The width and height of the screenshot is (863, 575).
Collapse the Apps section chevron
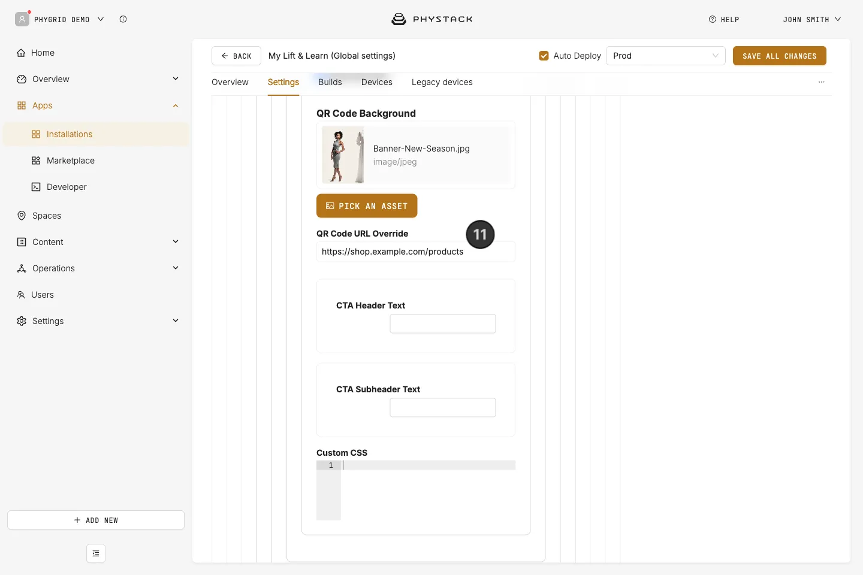[176, 105]
